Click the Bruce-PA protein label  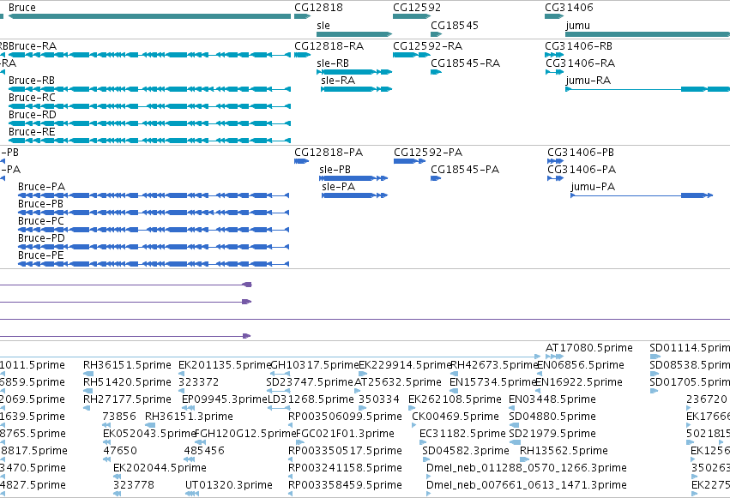click(x=41, y=187)
